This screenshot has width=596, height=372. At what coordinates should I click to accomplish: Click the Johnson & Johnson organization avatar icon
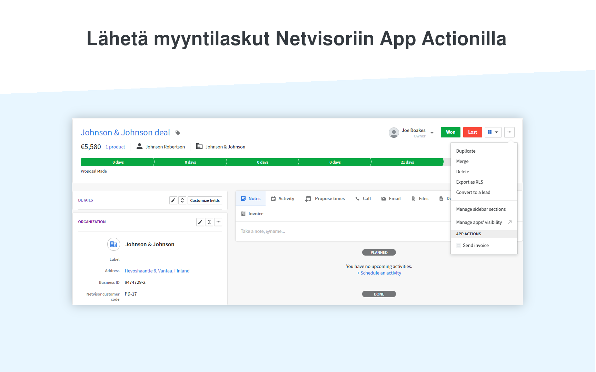113,244
